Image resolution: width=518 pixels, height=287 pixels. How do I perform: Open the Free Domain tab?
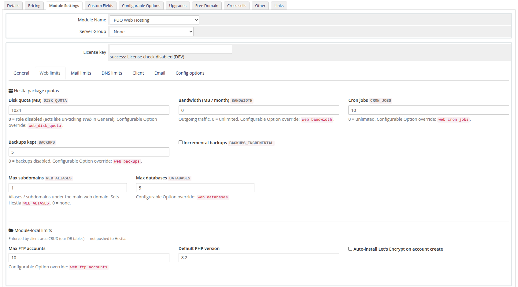[207, 6]
